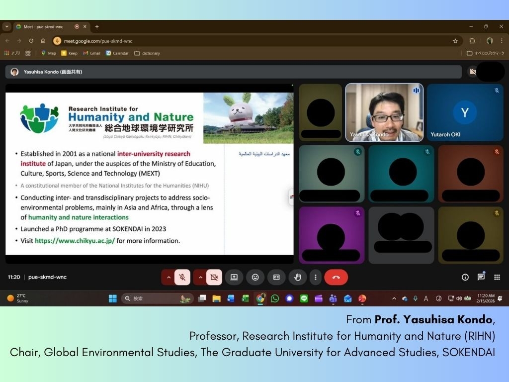The height and width of the screenshot is (382, 509).
Task: Open the Gmail bookmark
Action: coord(91,53)
